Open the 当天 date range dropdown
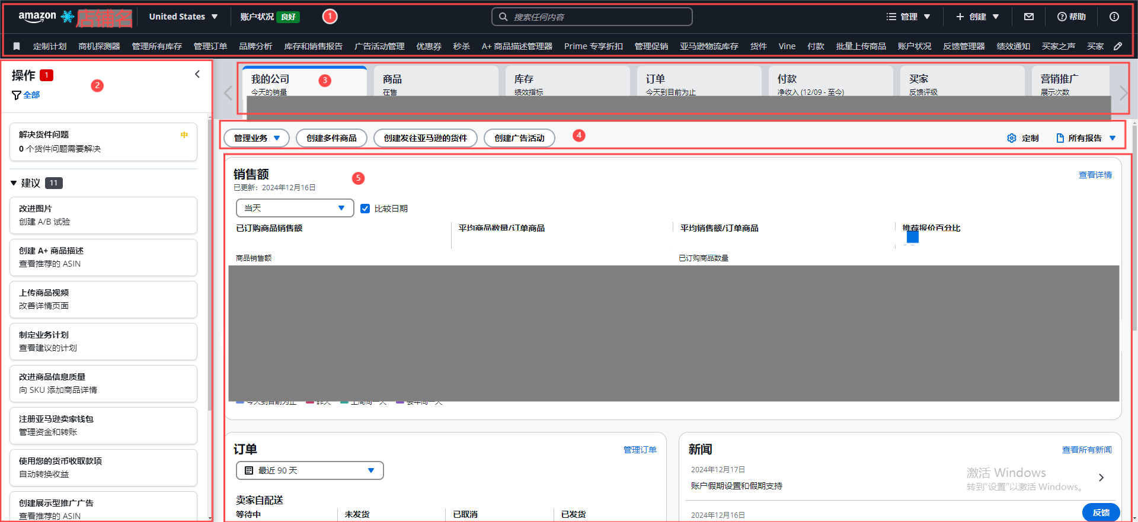The width and height of the screenshot is (1138, 522). point(295,208)
